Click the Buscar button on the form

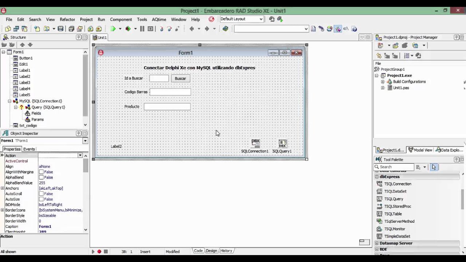click(x=180, y=78)
